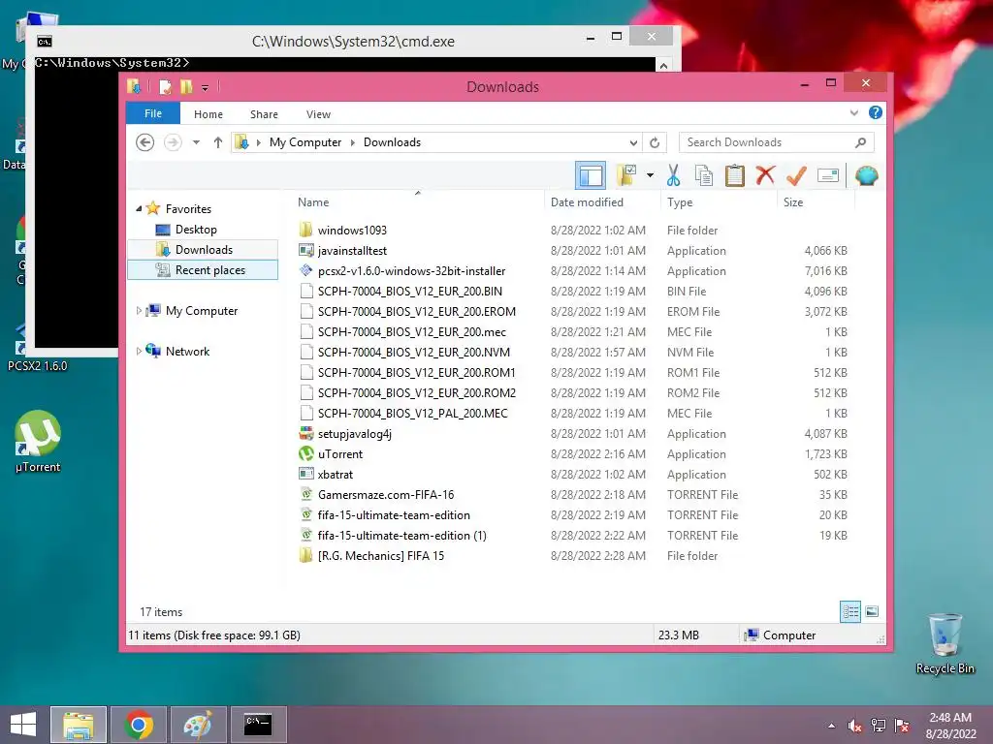Screen dimensions: 993x744
Task: Switch to large icons view button
Action: point(872,611)
